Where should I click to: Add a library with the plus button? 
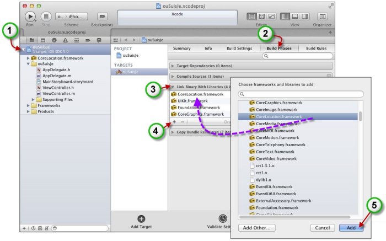pos(174,122)
